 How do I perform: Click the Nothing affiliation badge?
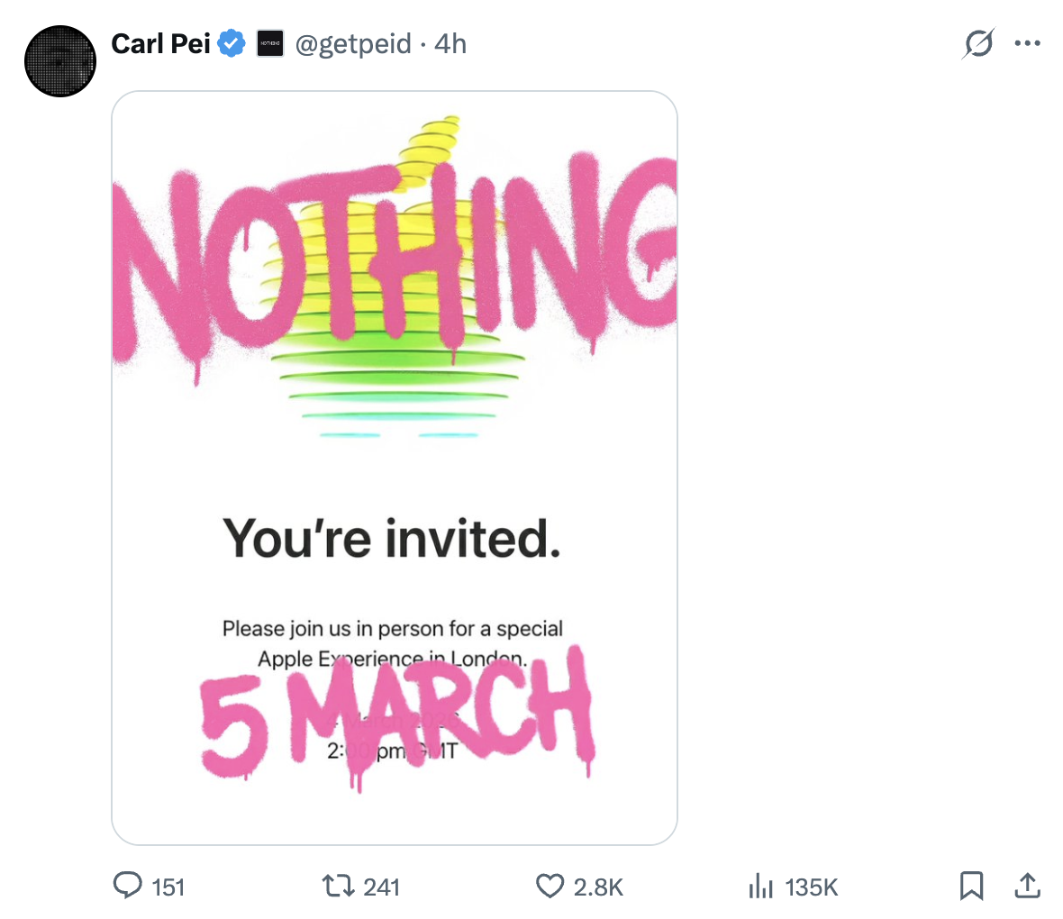[270, 43]
